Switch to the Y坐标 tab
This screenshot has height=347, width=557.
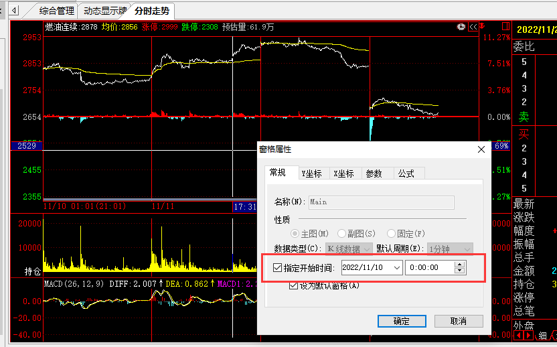tap(312, 173)
